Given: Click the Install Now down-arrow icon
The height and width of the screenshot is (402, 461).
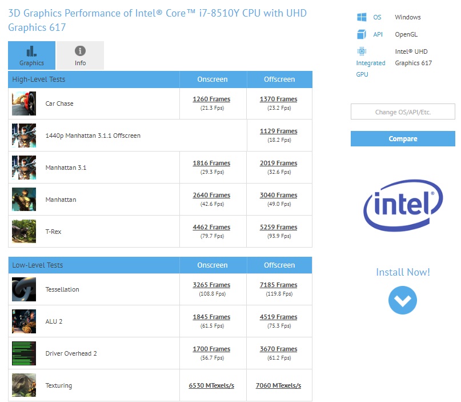Looking at the screenshot, I should click(x=403, y=300).
